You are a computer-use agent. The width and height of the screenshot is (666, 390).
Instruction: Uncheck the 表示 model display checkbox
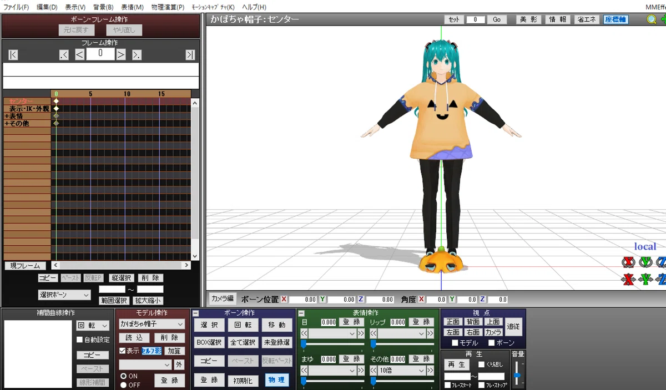point(123,351)
